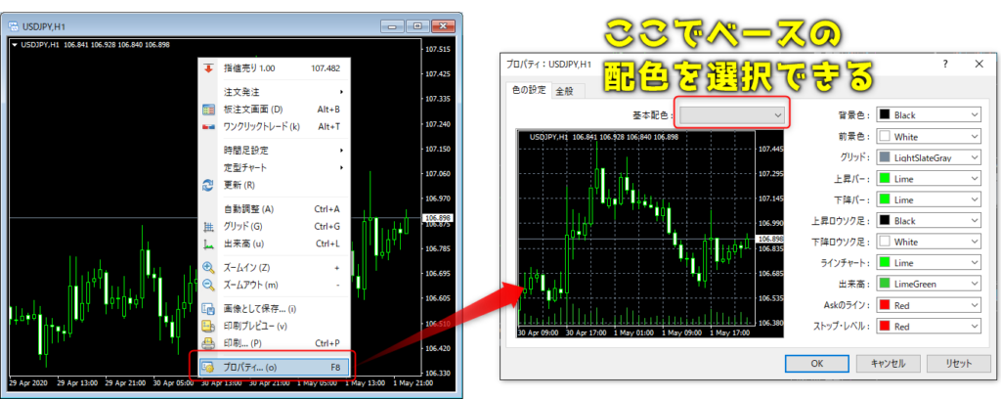The height and width of the screenshot is (399, 1001).
Task: Open the 基本配色 dropdown
Action: coord(732,115)
